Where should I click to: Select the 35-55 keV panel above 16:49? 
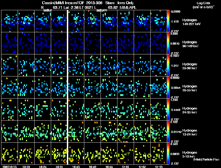tap(93, 87)
